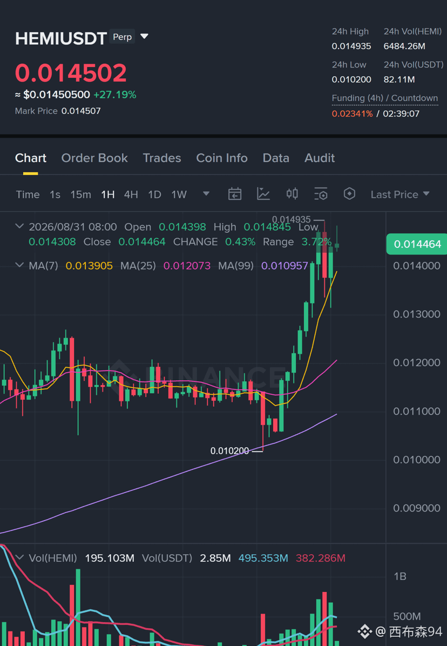Switch to the Chart tab
This screenshot has height=646, width=447.
coord(30,158)
